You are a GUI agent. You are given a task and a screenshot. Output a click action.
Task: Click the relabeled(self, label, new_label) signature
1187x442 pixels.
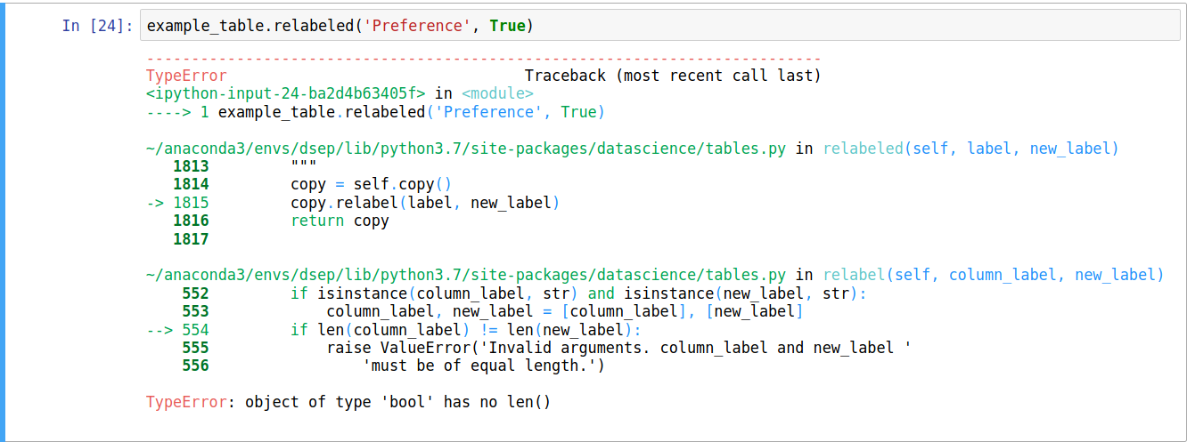pyautogui.click(x=970, y=149)
